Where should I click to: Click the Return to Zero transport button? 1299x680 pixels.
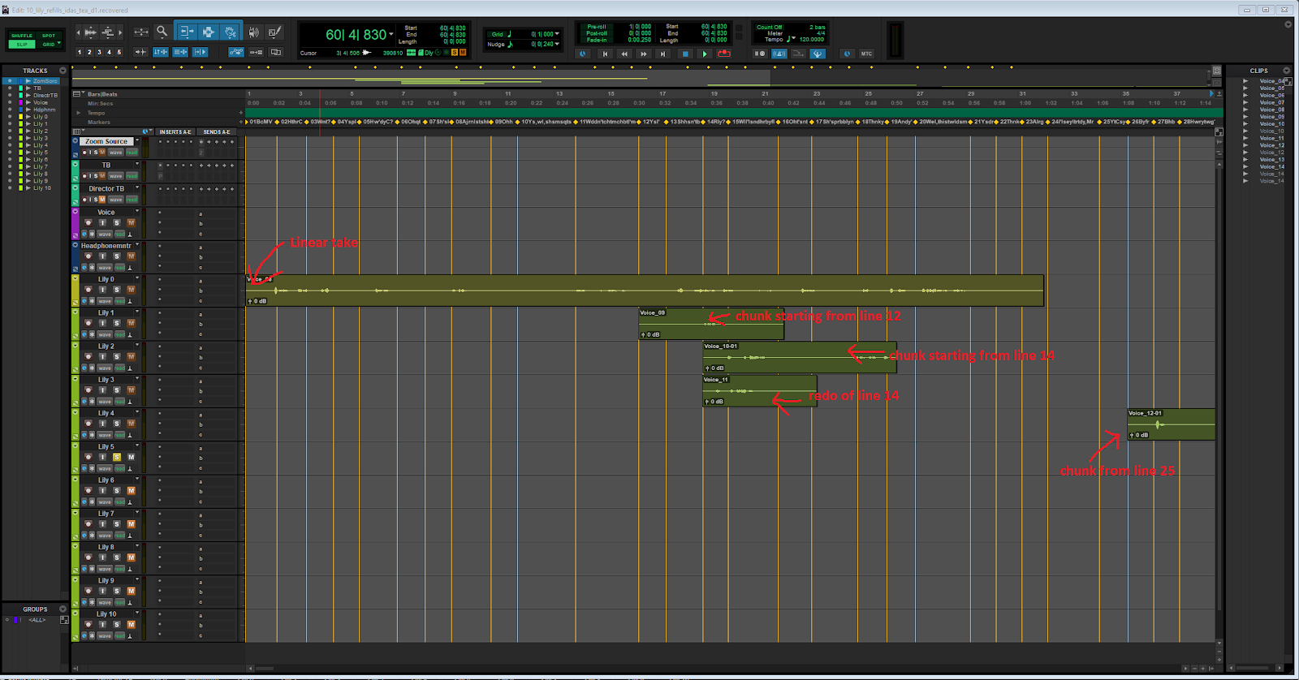pyautogui.click(x=605, y=54)
